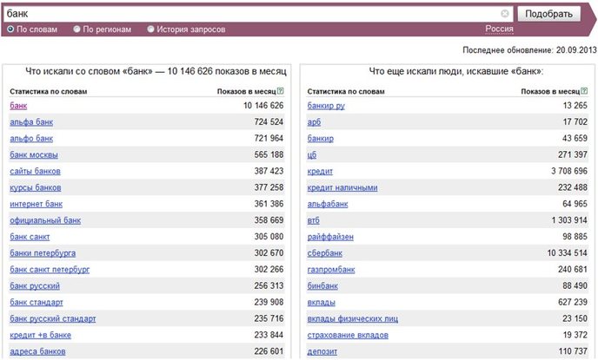
Task: Open the адреса банков keyword link
Action: click(x=37, y=351)
